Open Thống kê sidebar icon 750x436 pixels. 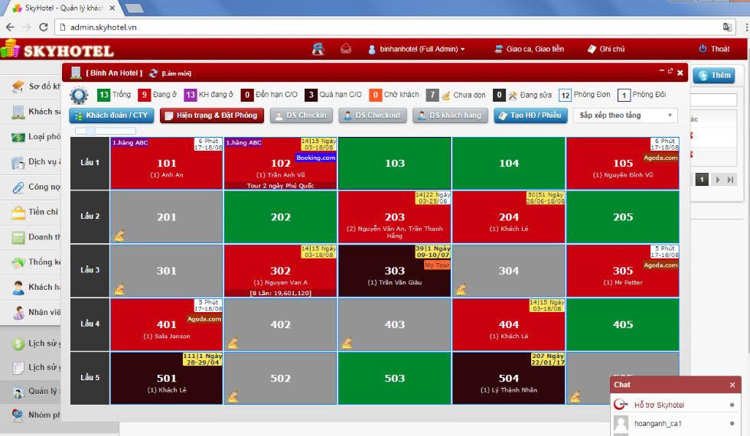click(x=18, y=262)
